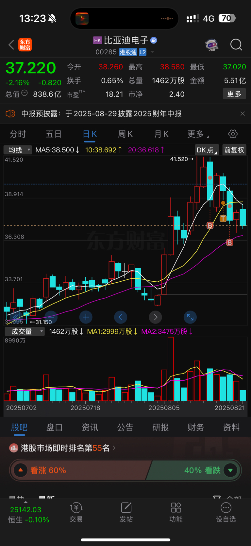Tap the 10:38.692 moving average value
This screenshot has width=251, height=546.
click(x=104, y=150)
